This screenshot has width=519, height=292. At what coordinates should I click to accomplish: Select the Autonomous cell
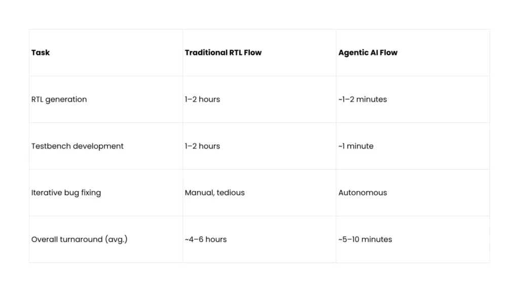coord(413,193)
